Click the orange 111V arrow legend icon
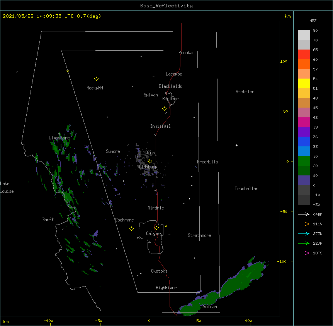 tap(304, 224)
